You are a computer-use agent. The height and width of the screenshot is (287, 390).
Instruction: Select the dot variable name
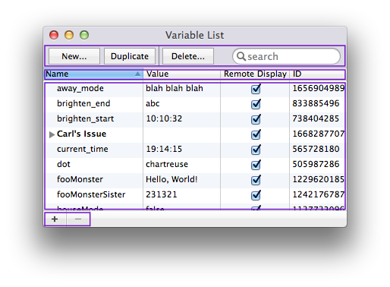64,164
